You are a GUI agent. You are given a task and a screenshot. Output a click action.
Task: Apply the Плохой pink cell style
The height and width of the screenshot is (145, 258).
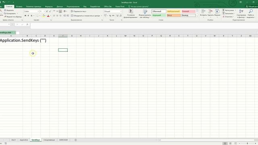188,11
